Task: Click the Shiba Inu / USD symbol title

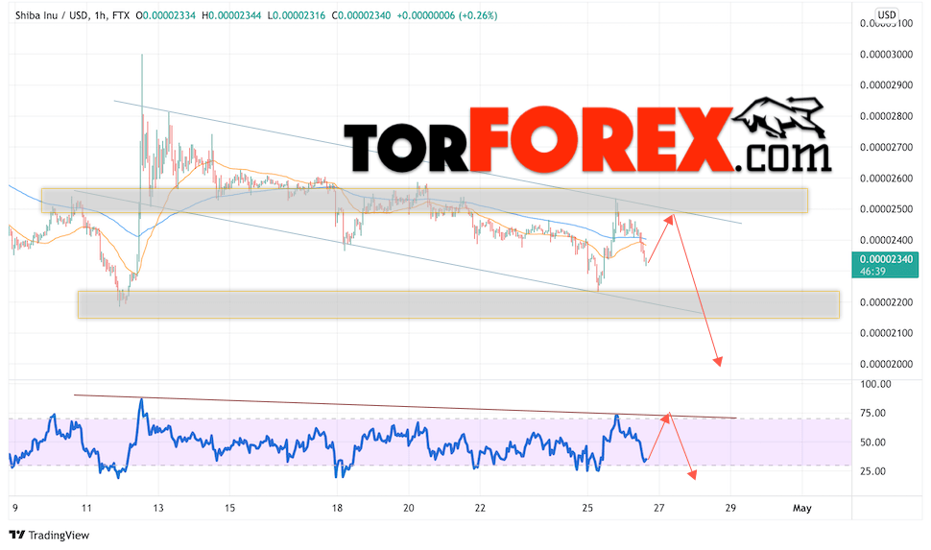Action: (x=52, y=16)
